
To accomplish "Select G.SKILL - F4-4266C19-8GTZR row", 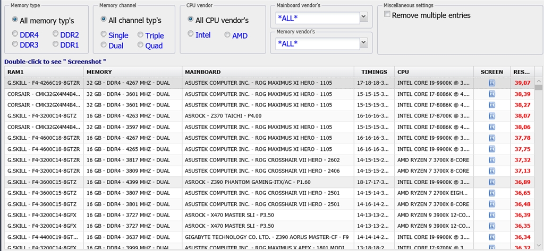I will (269, 83).
